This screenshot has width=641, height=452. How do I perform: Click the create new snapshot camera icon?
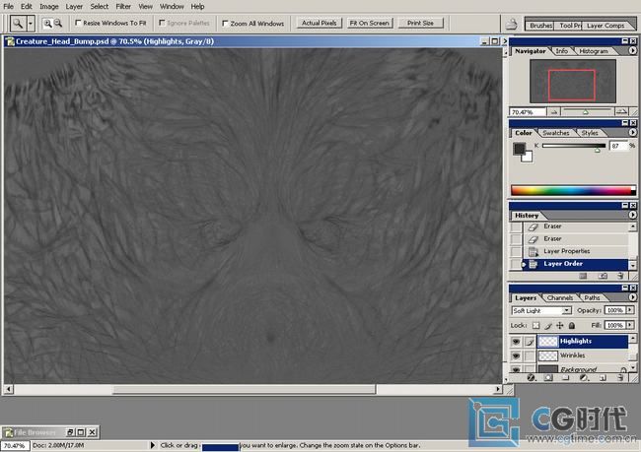pyautogui.click(x=603, y=277)
